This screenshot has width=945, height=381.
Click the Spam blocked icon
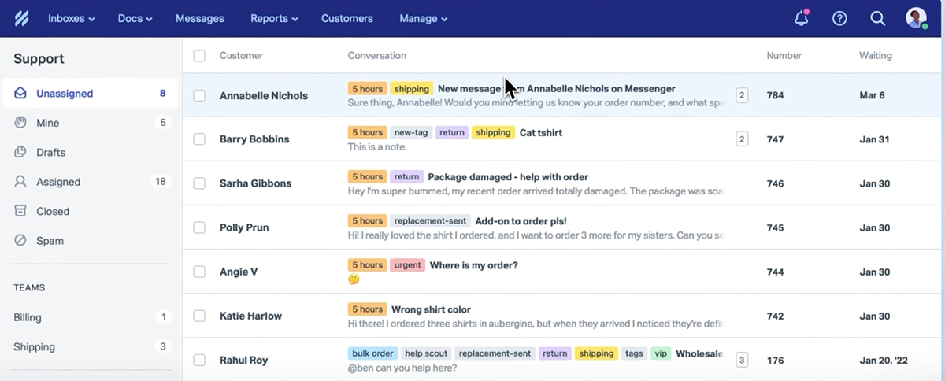(x=20, y=241)
